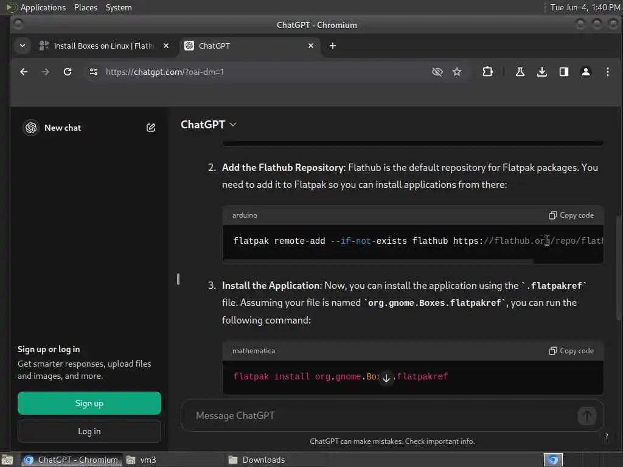Open Chrome Labs flask icon
Viewport: 623px width, 467px height.
tap(520, 72)
